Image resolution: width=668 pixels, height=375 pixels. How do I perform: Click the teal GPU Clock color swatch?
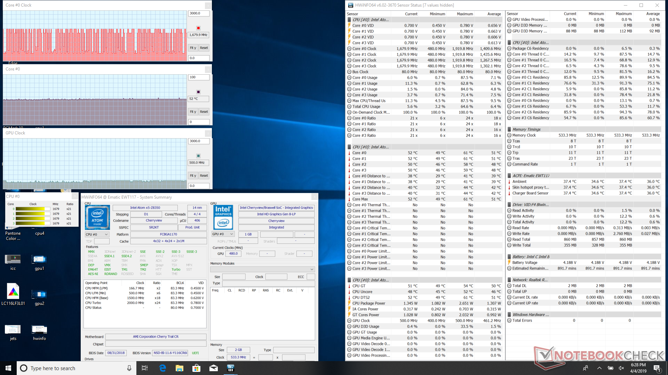tap(198, 156)
